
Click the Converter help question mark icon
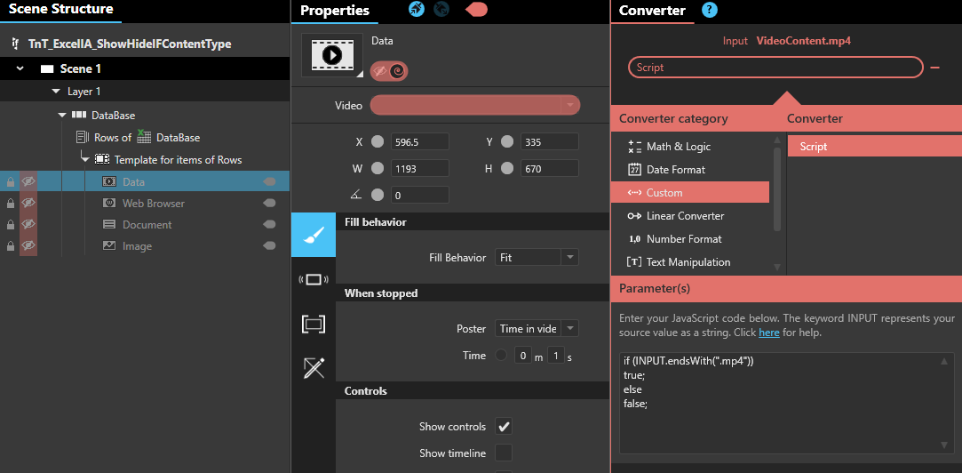[709, 11]
